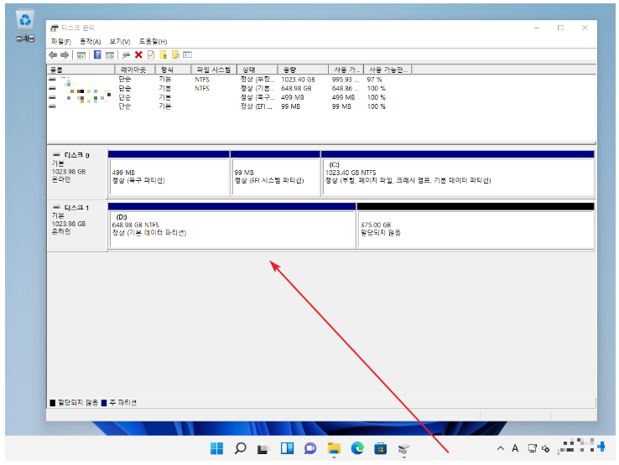This screenshot has height=465, width=619.
Task: Click the 97 % free value
Action: 374,80
